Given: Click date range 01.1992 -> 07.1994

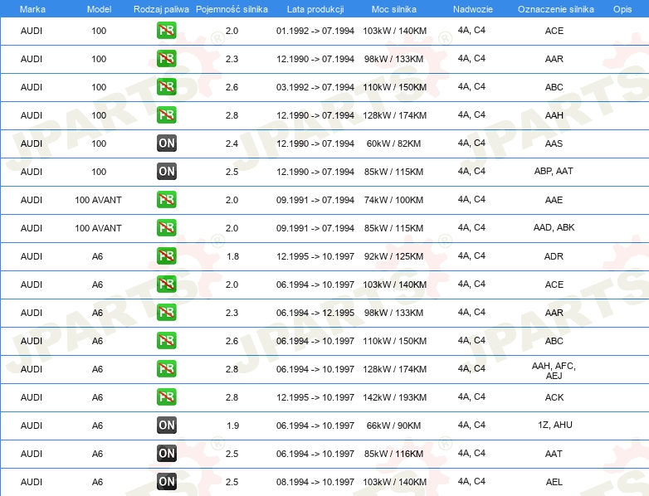Looking at the screenshot, I should point(315,31).
